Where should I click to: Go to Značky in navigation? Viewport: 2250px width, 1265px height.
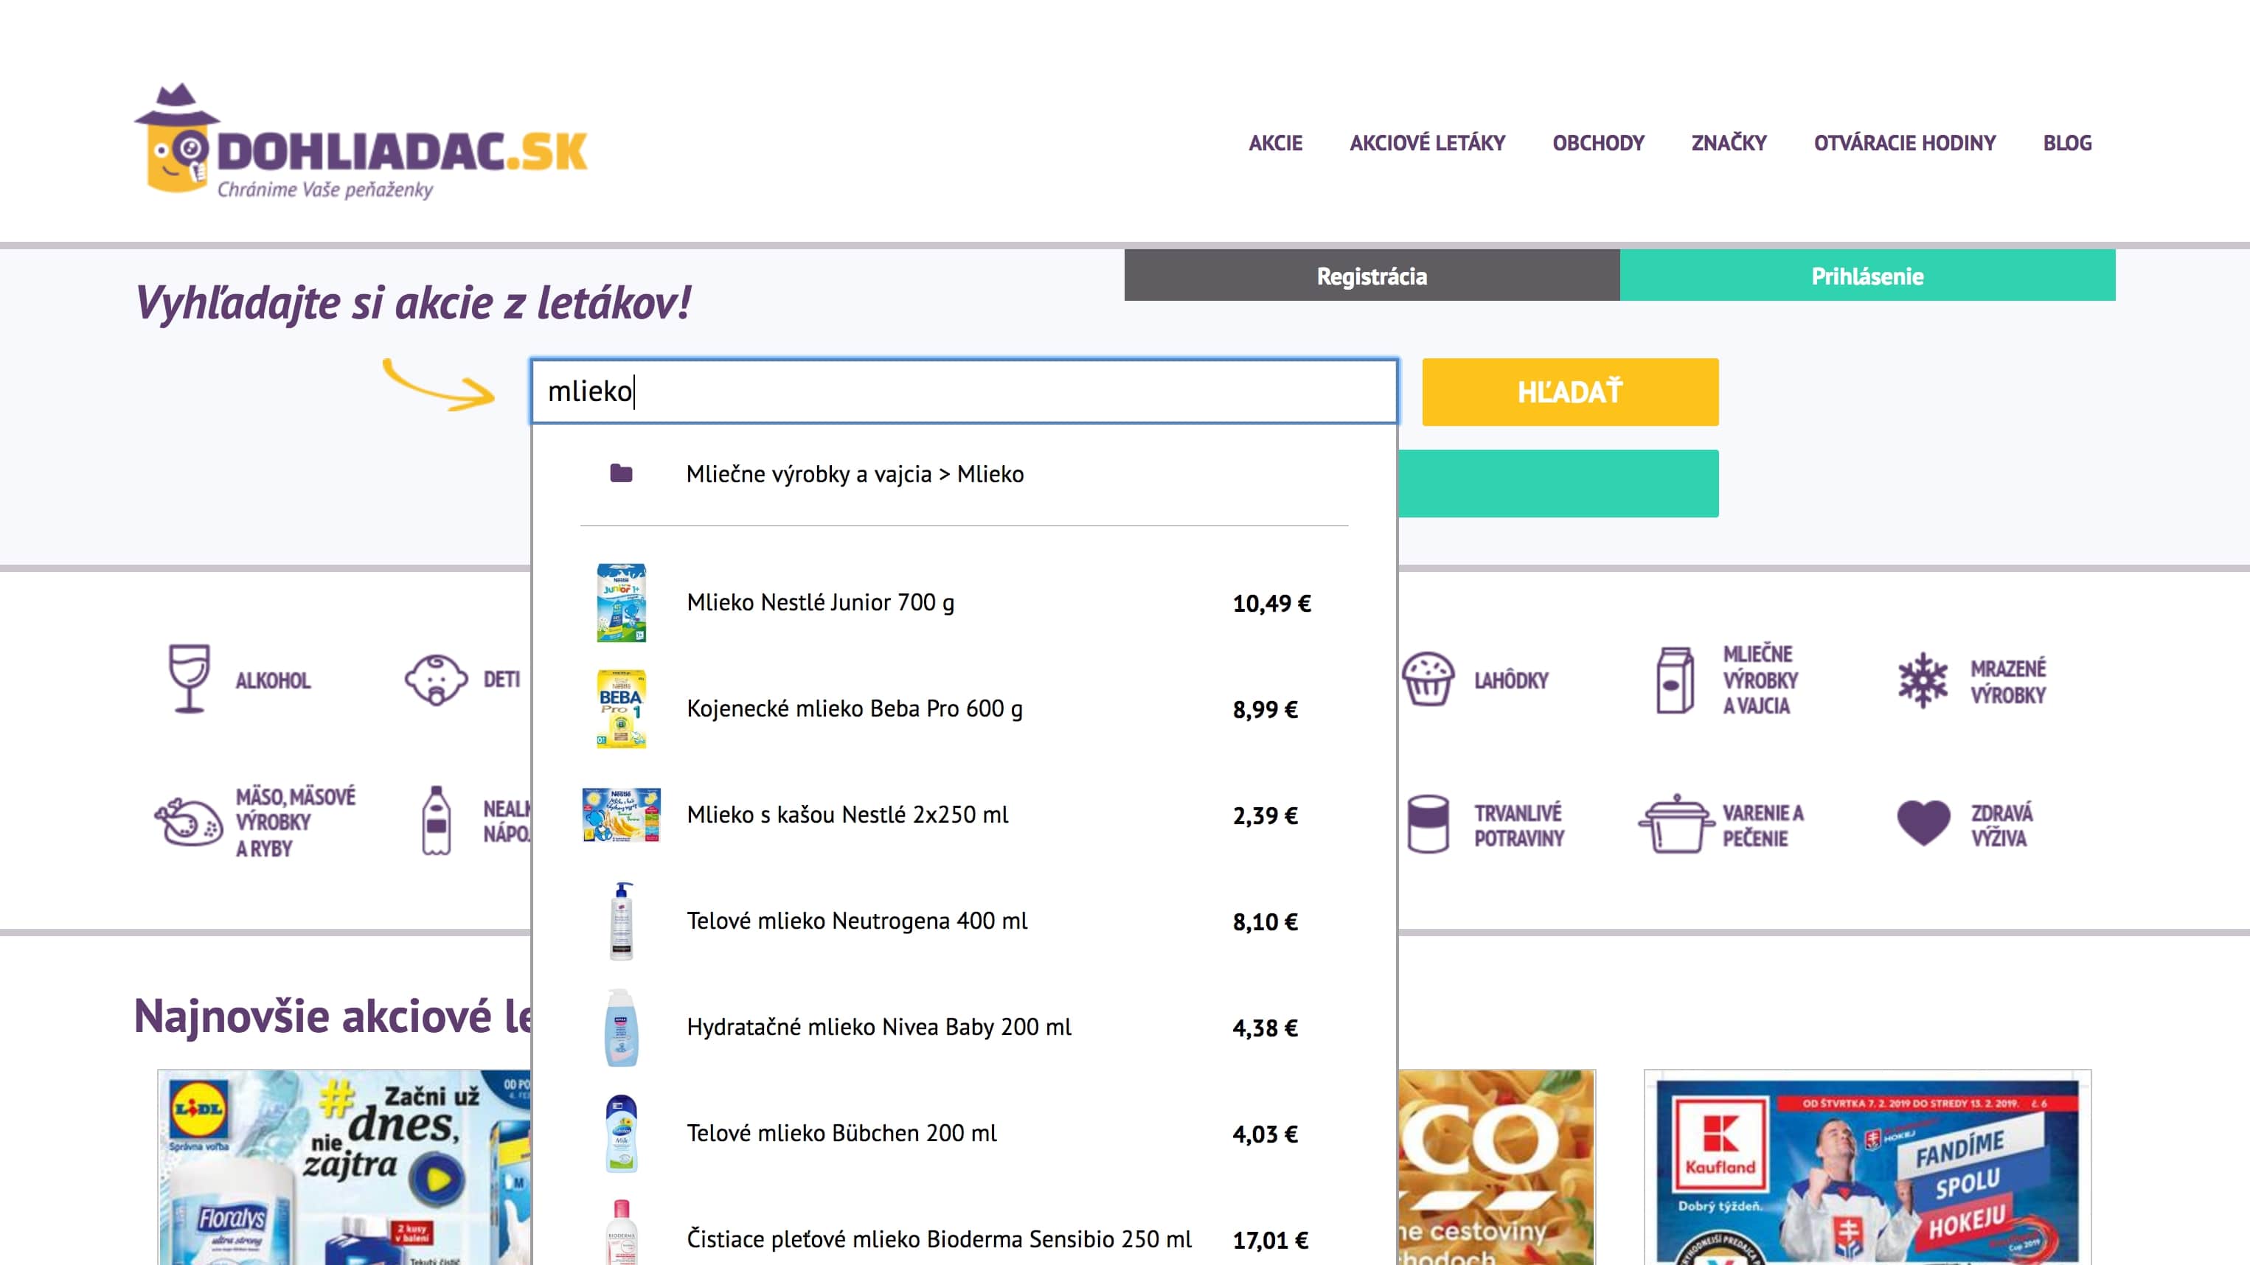point(1729,142)
